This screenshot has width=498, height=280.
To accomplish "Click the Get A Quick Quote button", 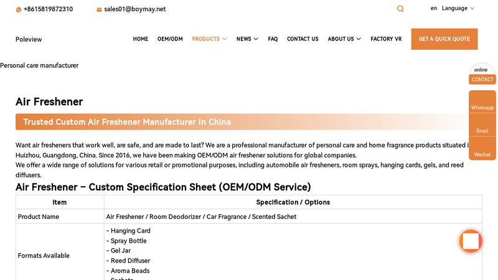I will point(444,39).
